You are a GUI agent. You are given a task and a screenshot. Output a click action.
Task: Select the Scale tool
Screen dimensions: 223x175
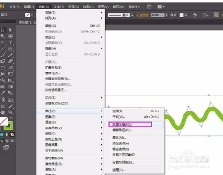[10, 68]
